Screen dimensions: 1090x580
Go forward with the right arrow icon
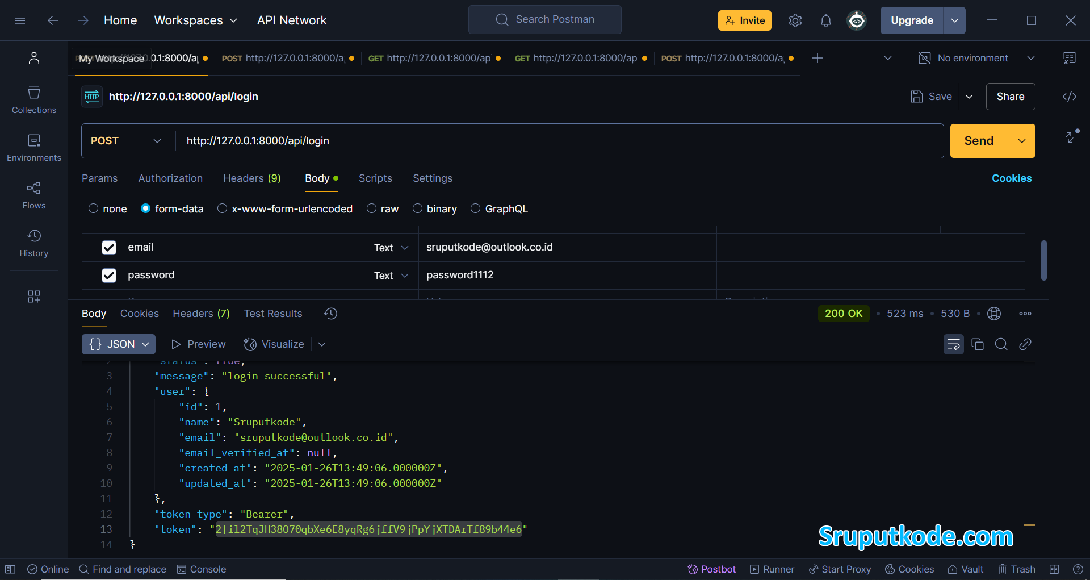83,20
